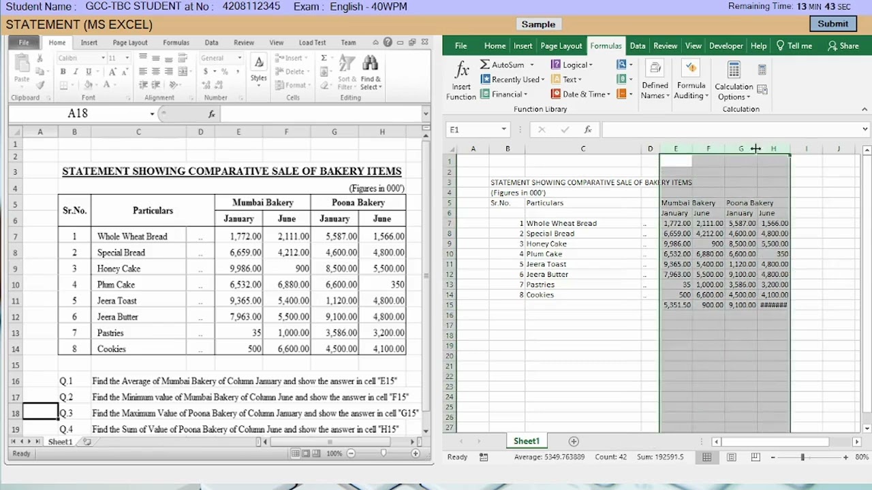Open the name box dropdown arrow beside E1
Image resolution: width=872 pixels, height=490 pixels.
coord(503,129)
